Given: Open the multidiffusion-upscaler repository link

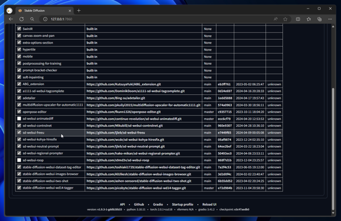Looking at the screenshot, I should point(143,105).
